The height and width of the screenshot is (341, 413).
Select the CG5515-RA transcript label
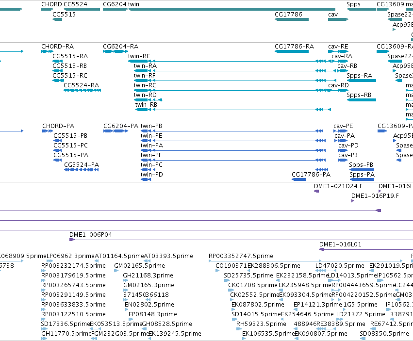[70, 56]
